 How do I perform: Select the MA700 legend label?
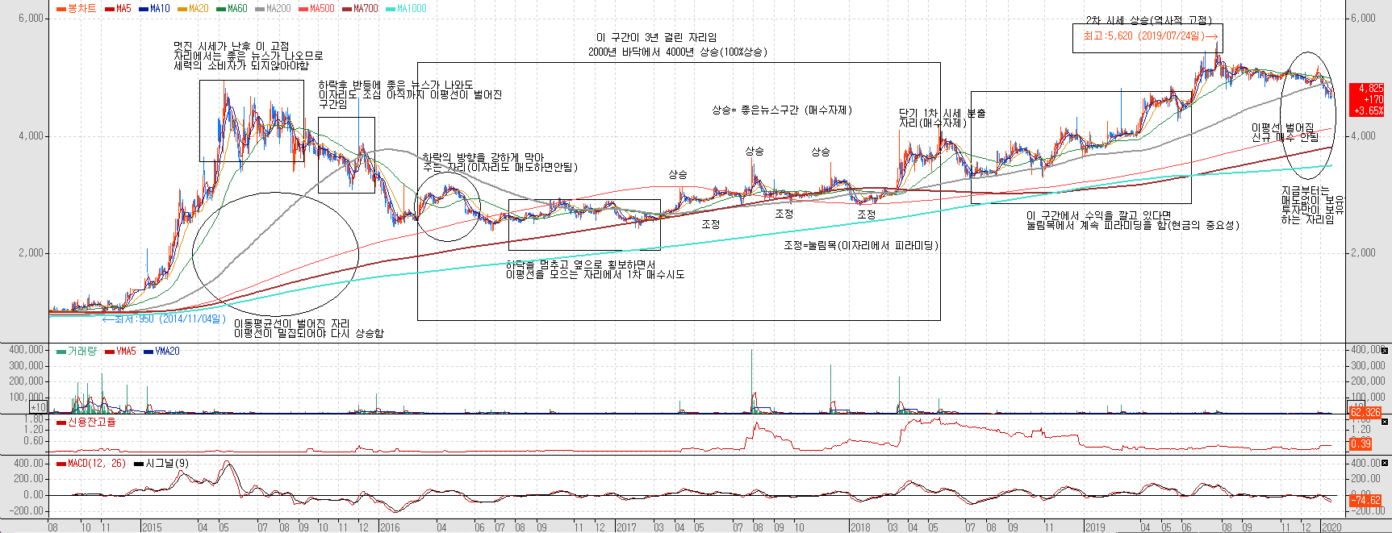pyautogui.click(x=361, y=8)
